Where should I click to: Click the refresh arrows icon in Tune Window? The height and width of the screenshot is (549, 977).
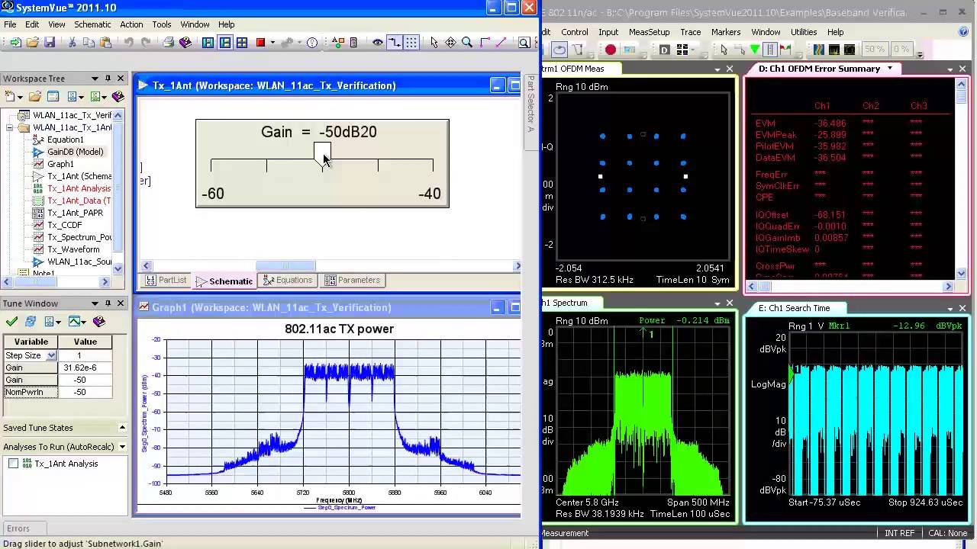point(31,322)
